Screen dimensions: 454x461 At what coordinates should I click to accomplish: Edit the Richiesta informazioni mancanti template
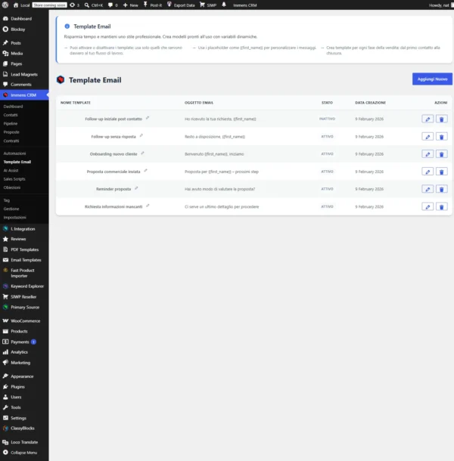click(x=428, y=206)
